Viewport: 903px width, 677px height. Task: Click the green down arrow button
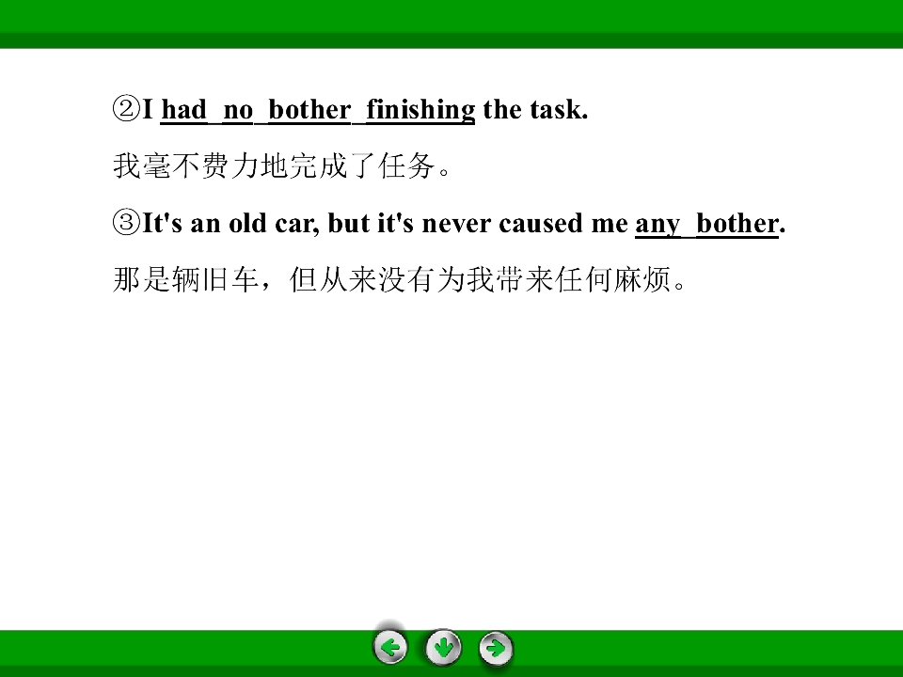[x=443, y=648]
